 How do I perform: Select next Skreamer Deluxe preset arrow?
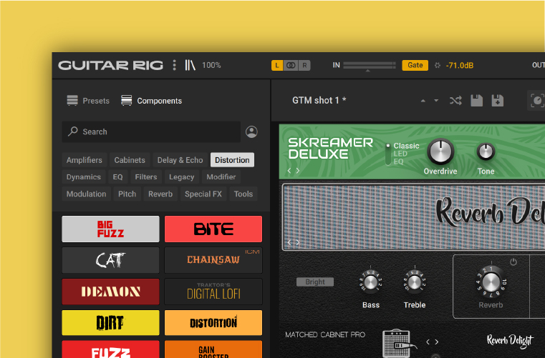(298, 171)
